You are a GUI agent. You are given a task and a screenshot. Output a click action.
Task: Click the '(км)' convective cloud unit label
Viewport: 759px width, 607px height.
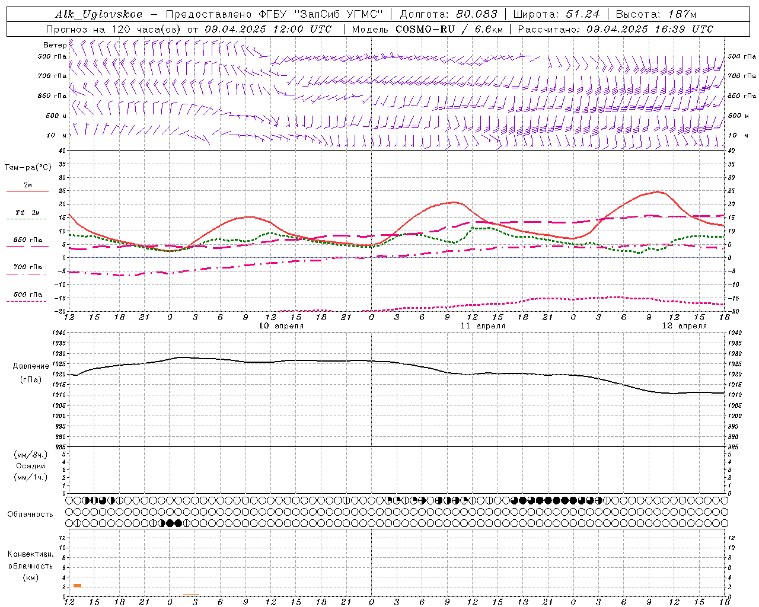pos(30,577)
